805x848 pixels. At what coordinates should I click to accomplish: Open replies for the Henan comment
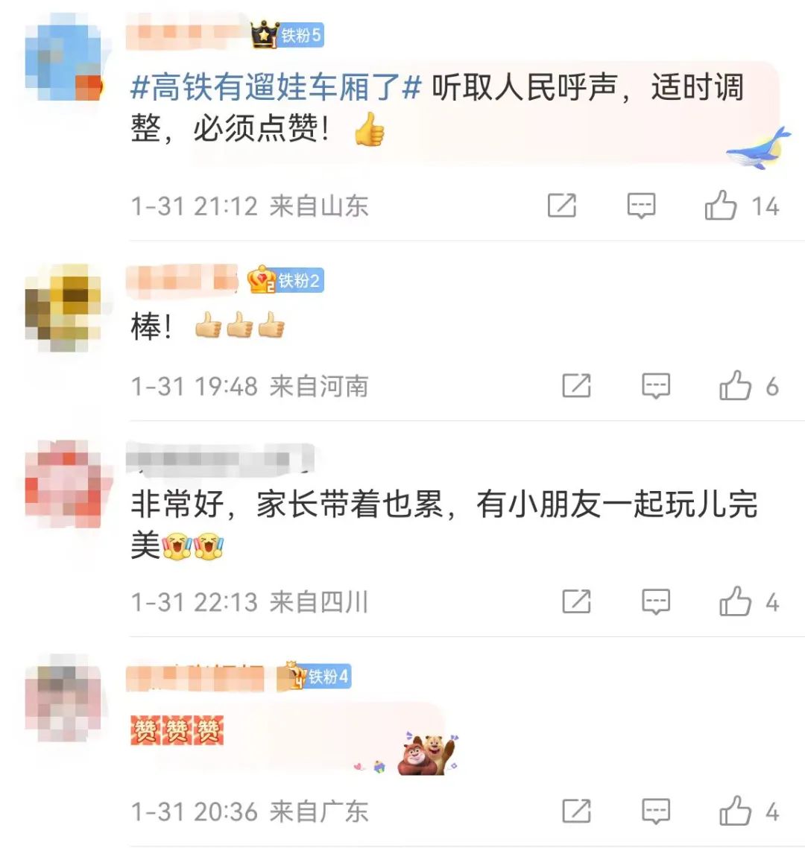point(656,385)
